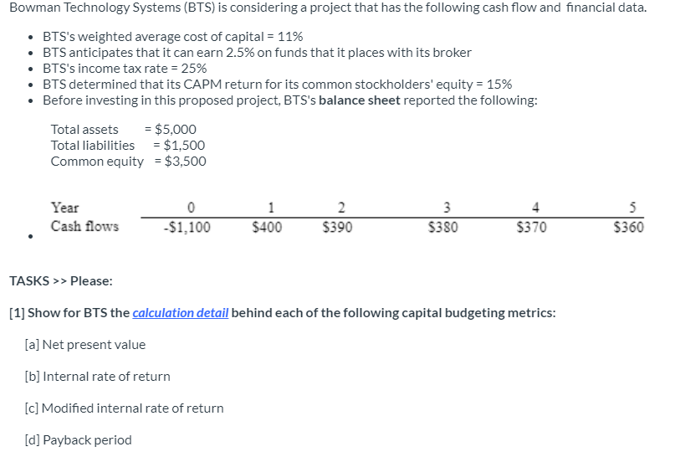This screenshot has width=675, height=457.
Task: Select the $360 cash flow value
Action: coord(628,228)
